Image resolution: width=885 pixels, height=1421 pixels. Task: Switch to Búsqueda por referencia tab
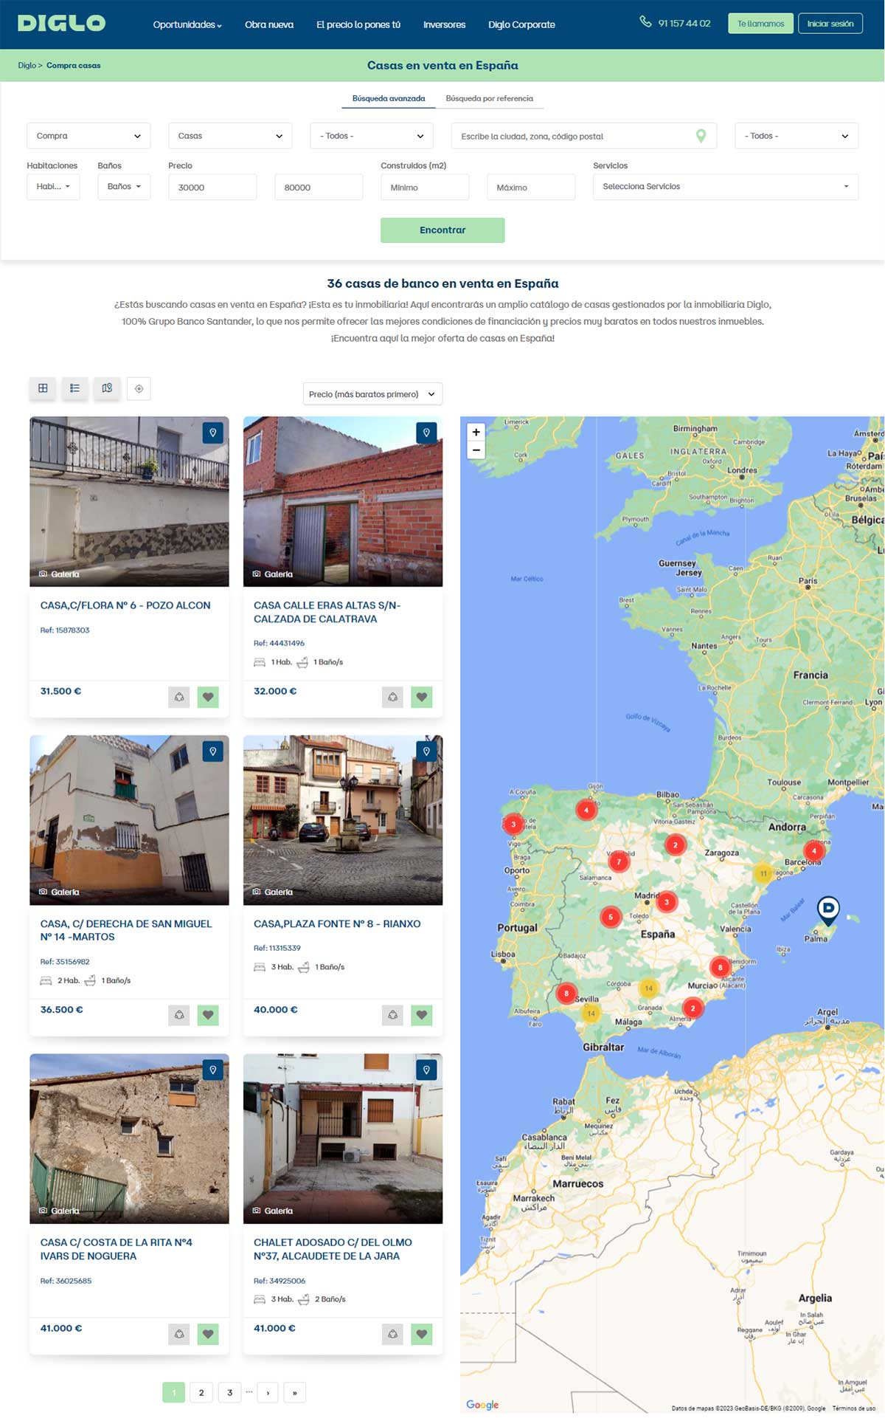pos(489,98)
